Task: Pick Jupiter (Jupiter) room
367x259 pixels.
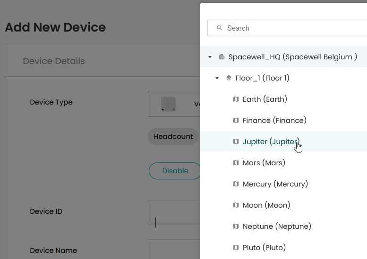Action: (284, 142)
